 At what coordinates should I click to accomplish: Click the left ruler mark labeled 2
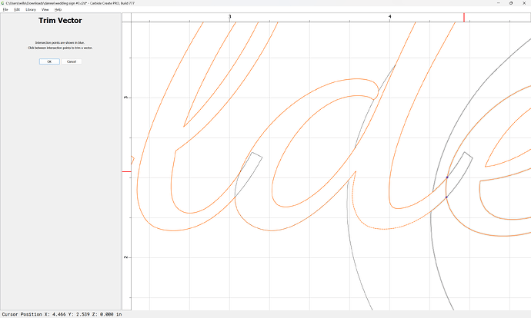coord(126,257)
